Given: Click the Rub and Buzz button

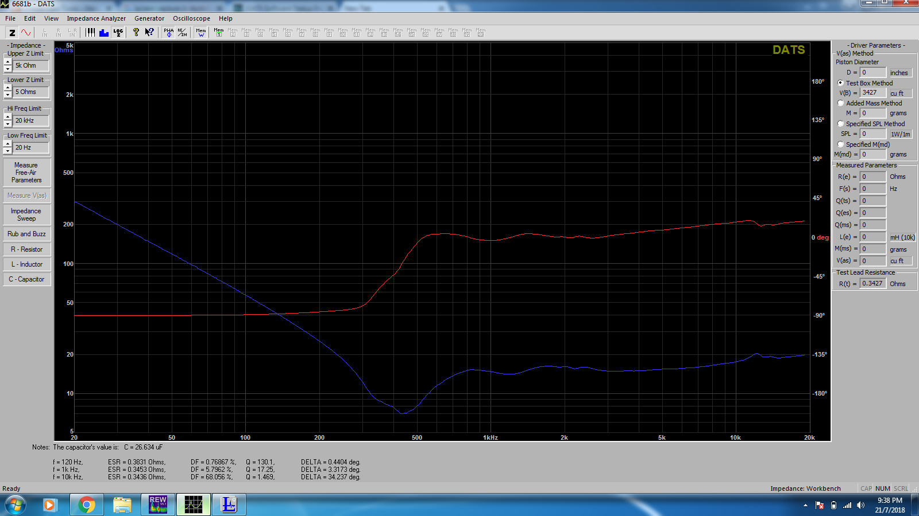Looking at the screenshot, I should (x=26, y=234).
